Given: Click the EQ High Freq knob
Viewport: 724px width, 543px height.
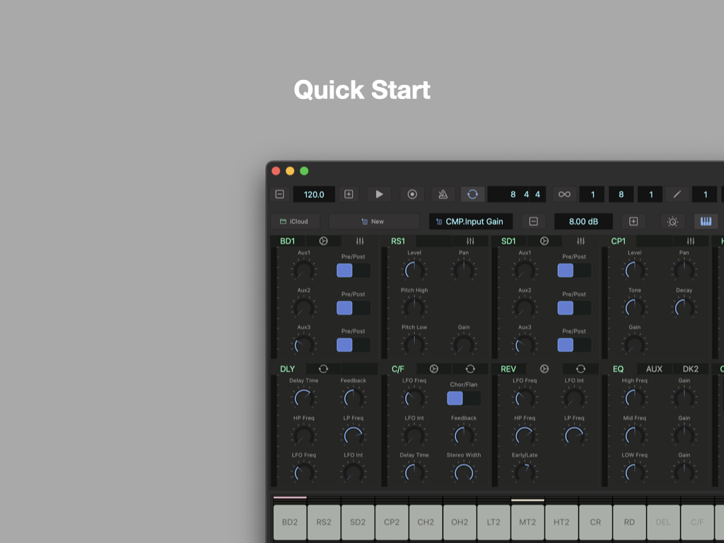Looking at the screenshot, I should 634,399.
